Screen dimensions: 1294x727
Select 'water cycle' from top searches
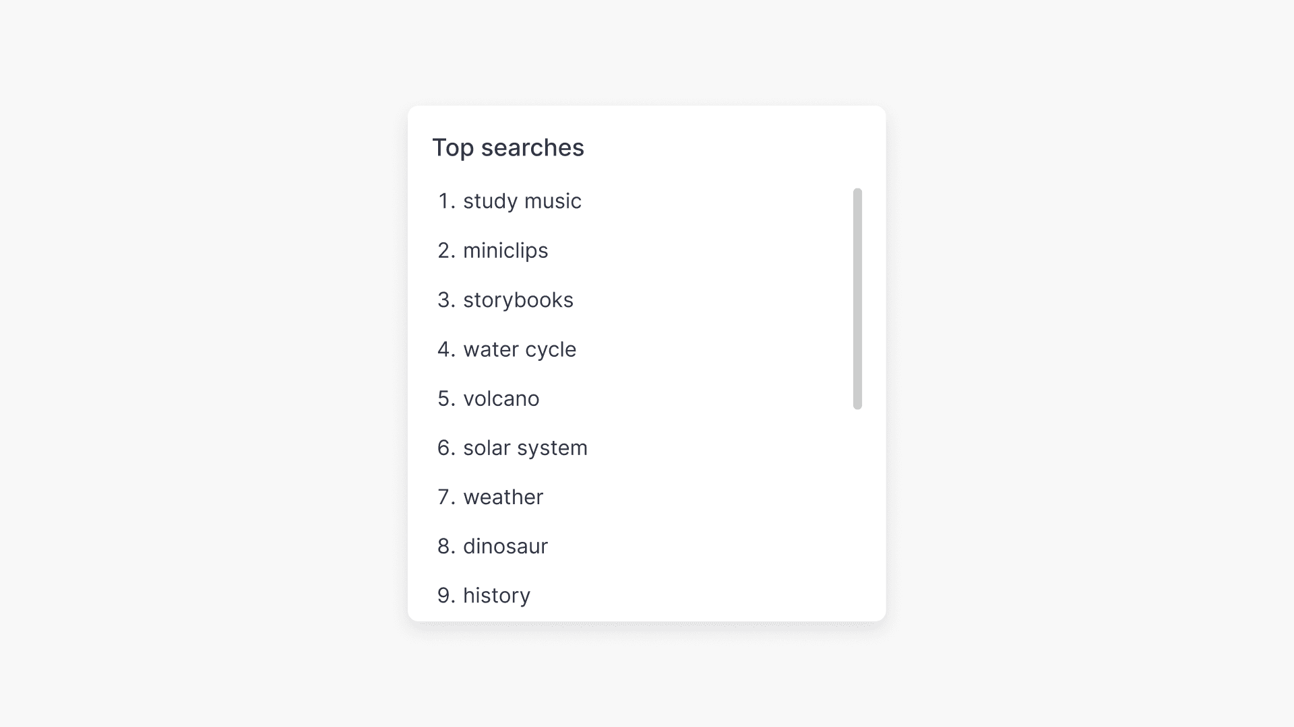tap(519, 349)
